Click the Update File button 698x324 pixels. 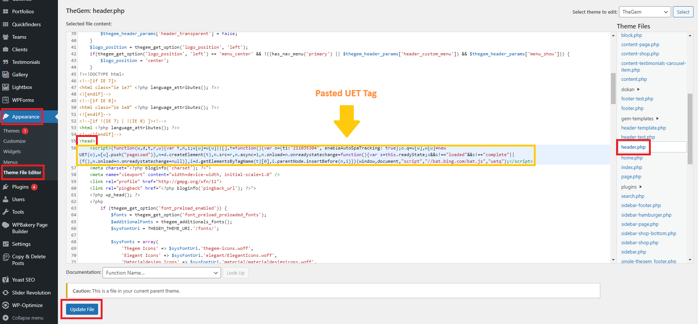point(82,309)
